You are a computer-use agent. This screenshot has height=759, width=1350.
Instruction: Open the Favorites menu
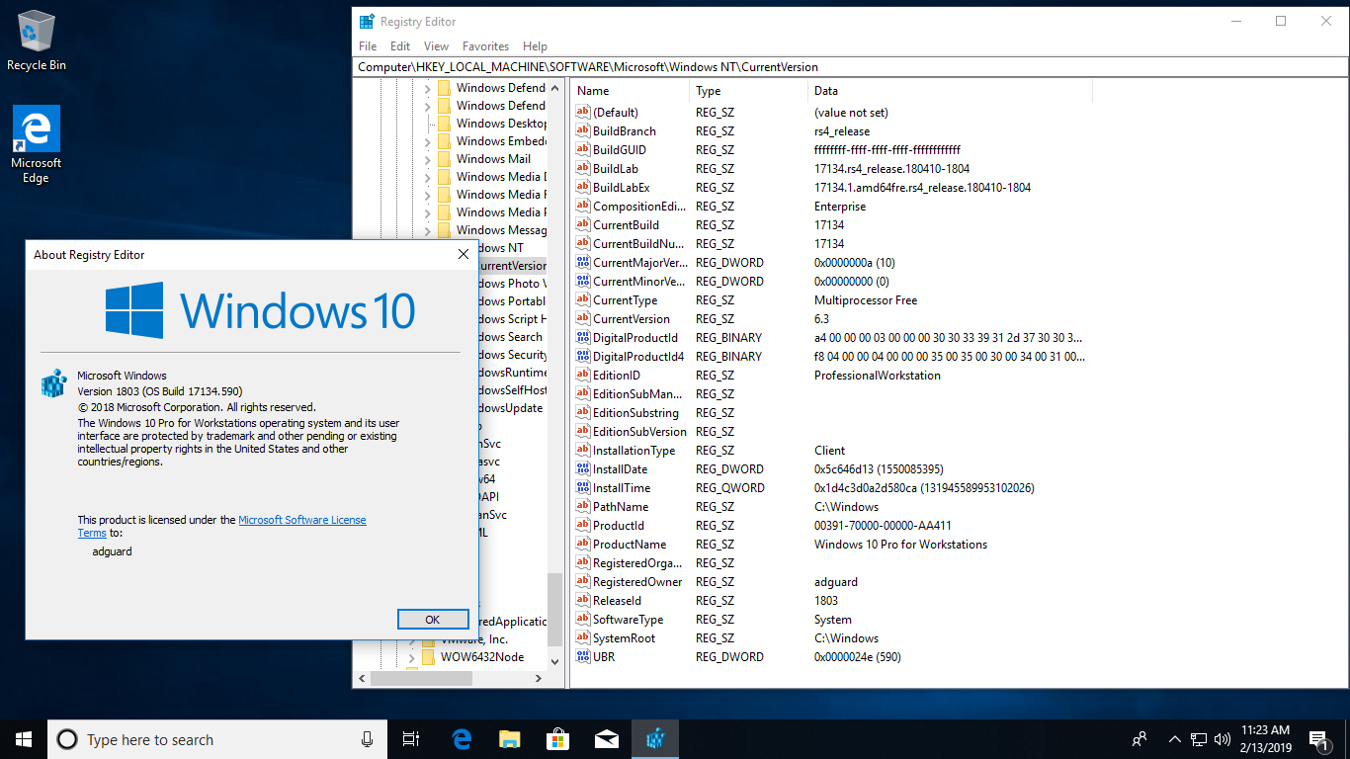click(x=485, y=46)
